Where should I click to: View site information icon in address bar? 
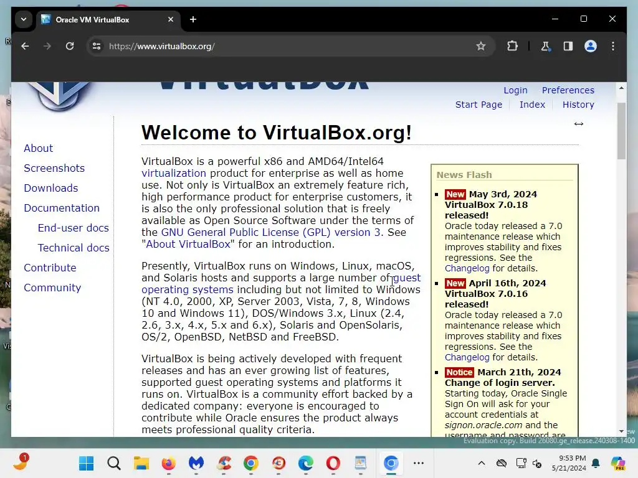coord(97,46)
